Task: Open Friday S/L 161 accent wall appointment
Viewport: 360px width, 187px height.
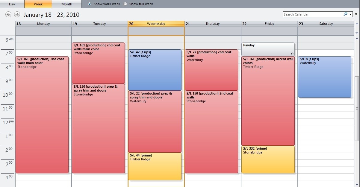Action: [268, 101]
